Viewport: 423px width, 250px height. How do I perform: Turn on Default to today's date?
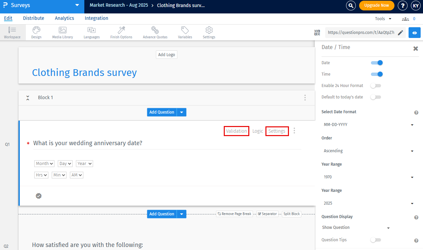[x=376, y=97]
